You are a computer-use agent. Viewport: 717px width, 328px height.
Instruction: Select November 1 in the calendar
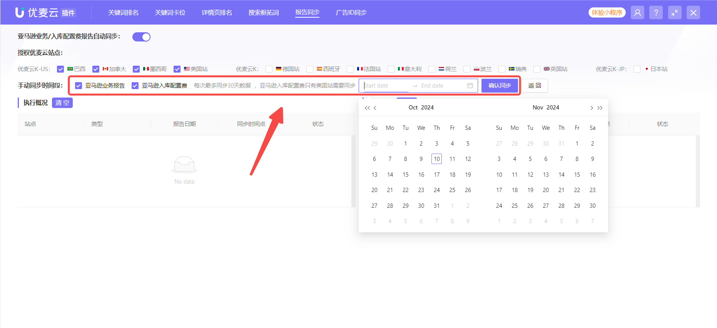pos(577,144)
